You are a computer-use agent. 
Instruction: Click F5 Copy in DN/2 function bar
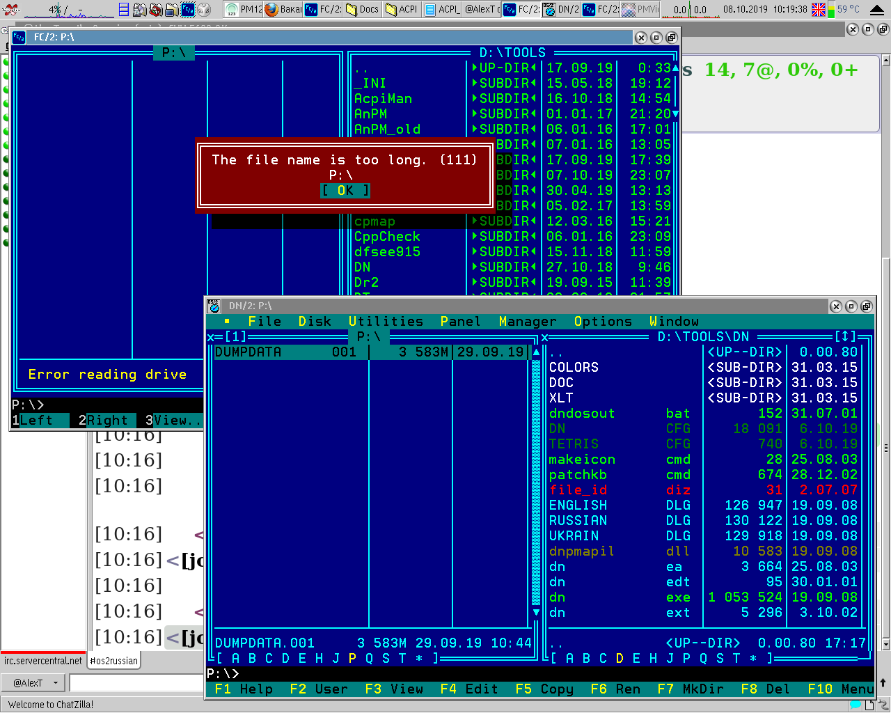click(544, 689)
